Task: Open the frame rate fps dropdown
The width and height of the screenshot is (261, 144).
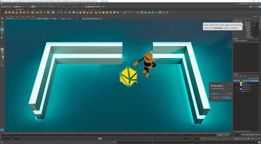Action: [x=239, y=138]
